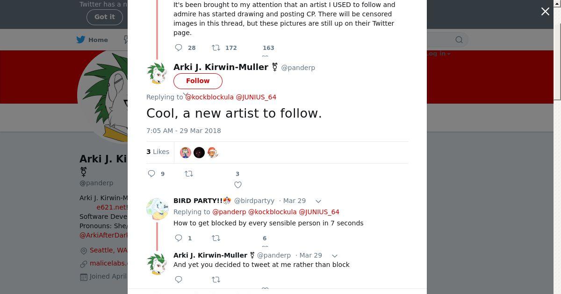Retweet the "Cool, a new artist" tweet
561x294 pixels.
click(x=189, y=174)
